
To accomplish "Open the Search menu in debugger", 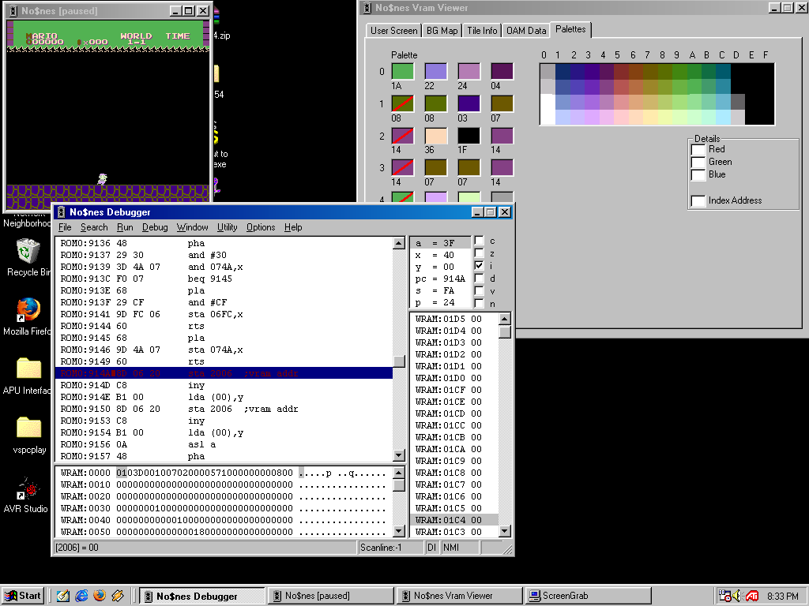I will (94, 227).
